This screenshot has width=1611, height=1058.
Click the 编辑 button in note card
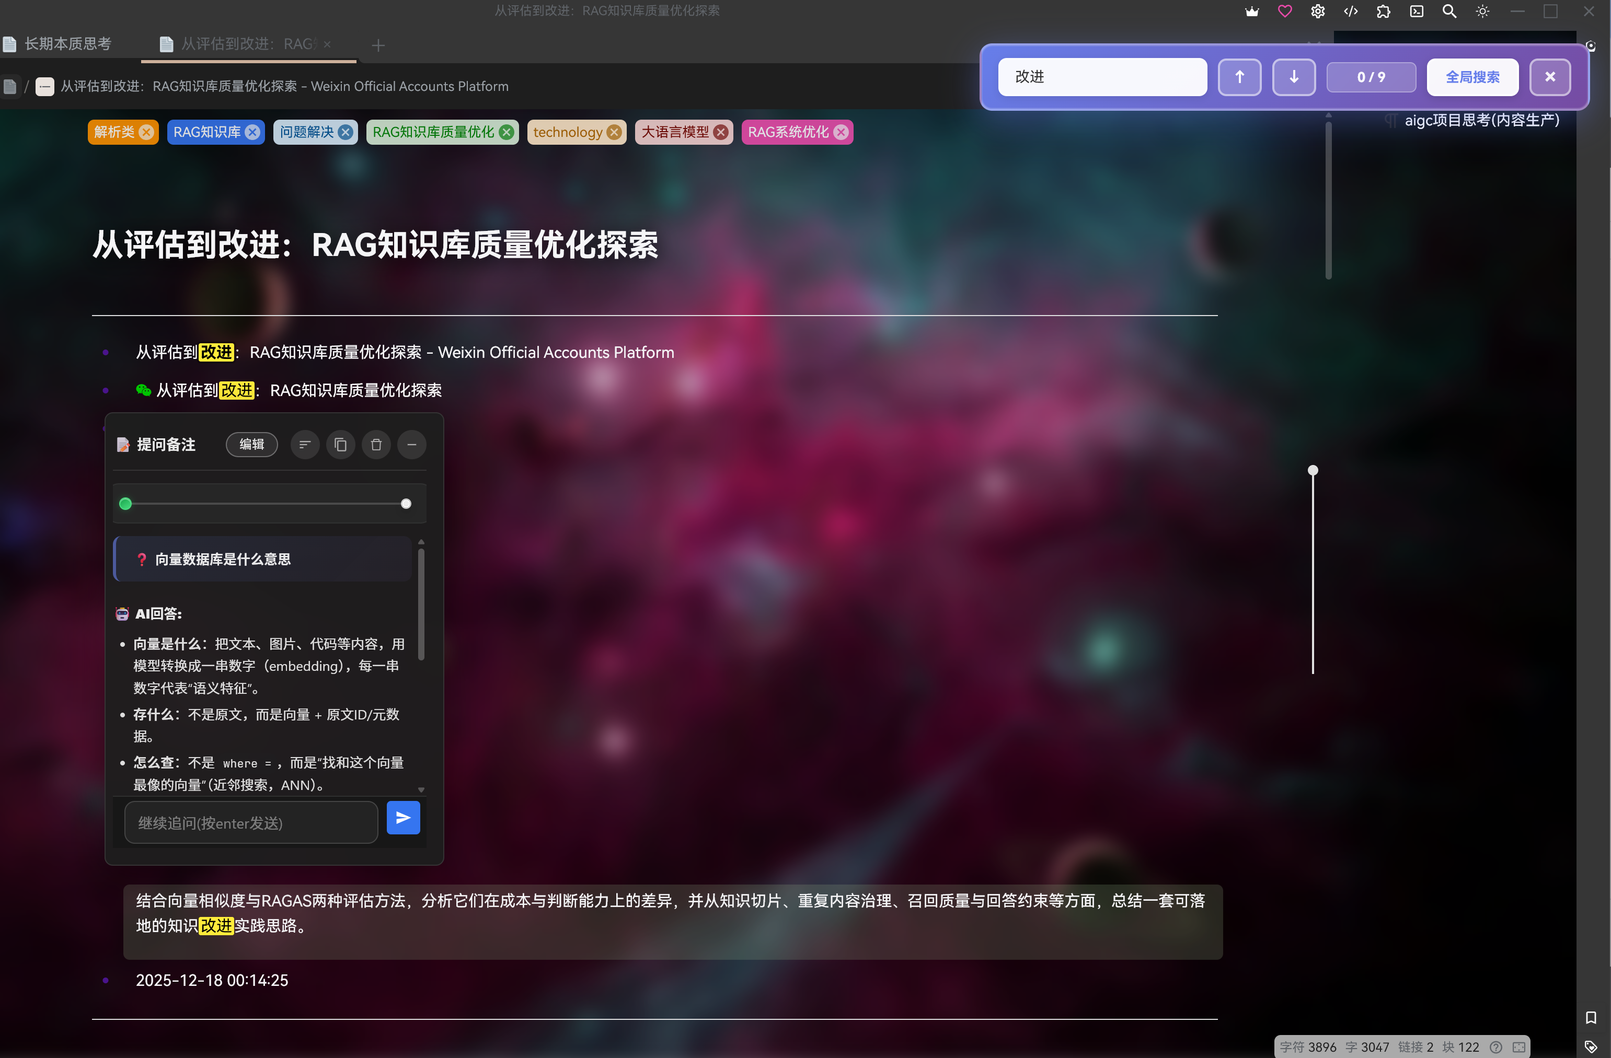coord(251,445)
